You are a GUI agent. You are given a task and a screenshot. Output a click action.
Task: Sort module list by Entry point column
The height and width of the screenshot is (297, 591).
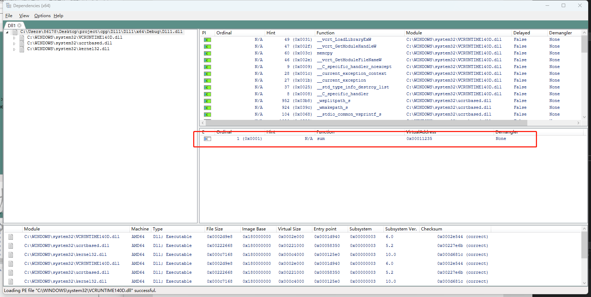click(x=330, y=229)
